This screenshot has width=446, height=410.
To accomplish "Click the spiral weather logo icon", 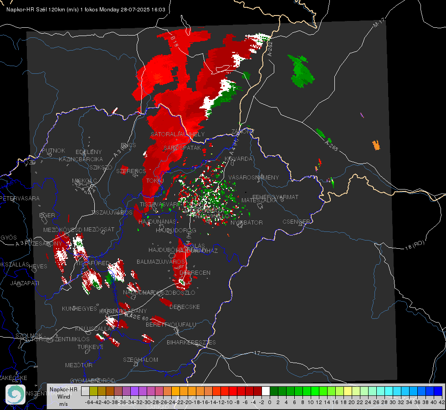I will [15, 395].
